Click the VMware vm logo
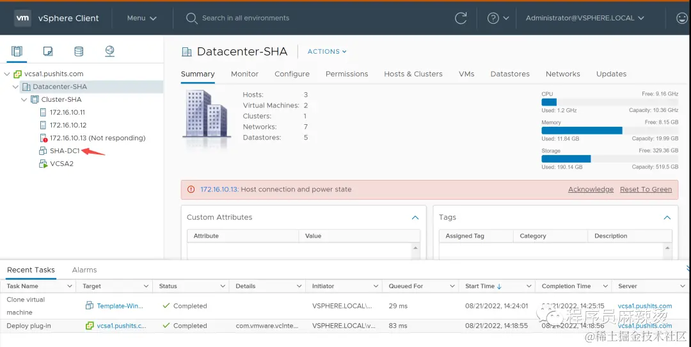The width and height of the screenshot is (691, 347). click(22, 18)
